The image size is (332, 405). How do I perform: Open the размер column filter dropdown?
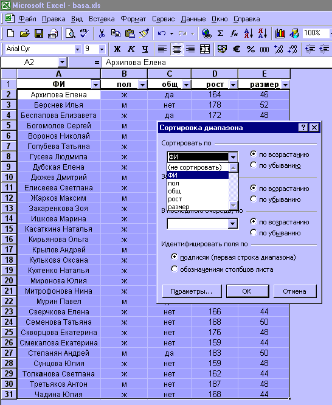(x=285, y=85)
